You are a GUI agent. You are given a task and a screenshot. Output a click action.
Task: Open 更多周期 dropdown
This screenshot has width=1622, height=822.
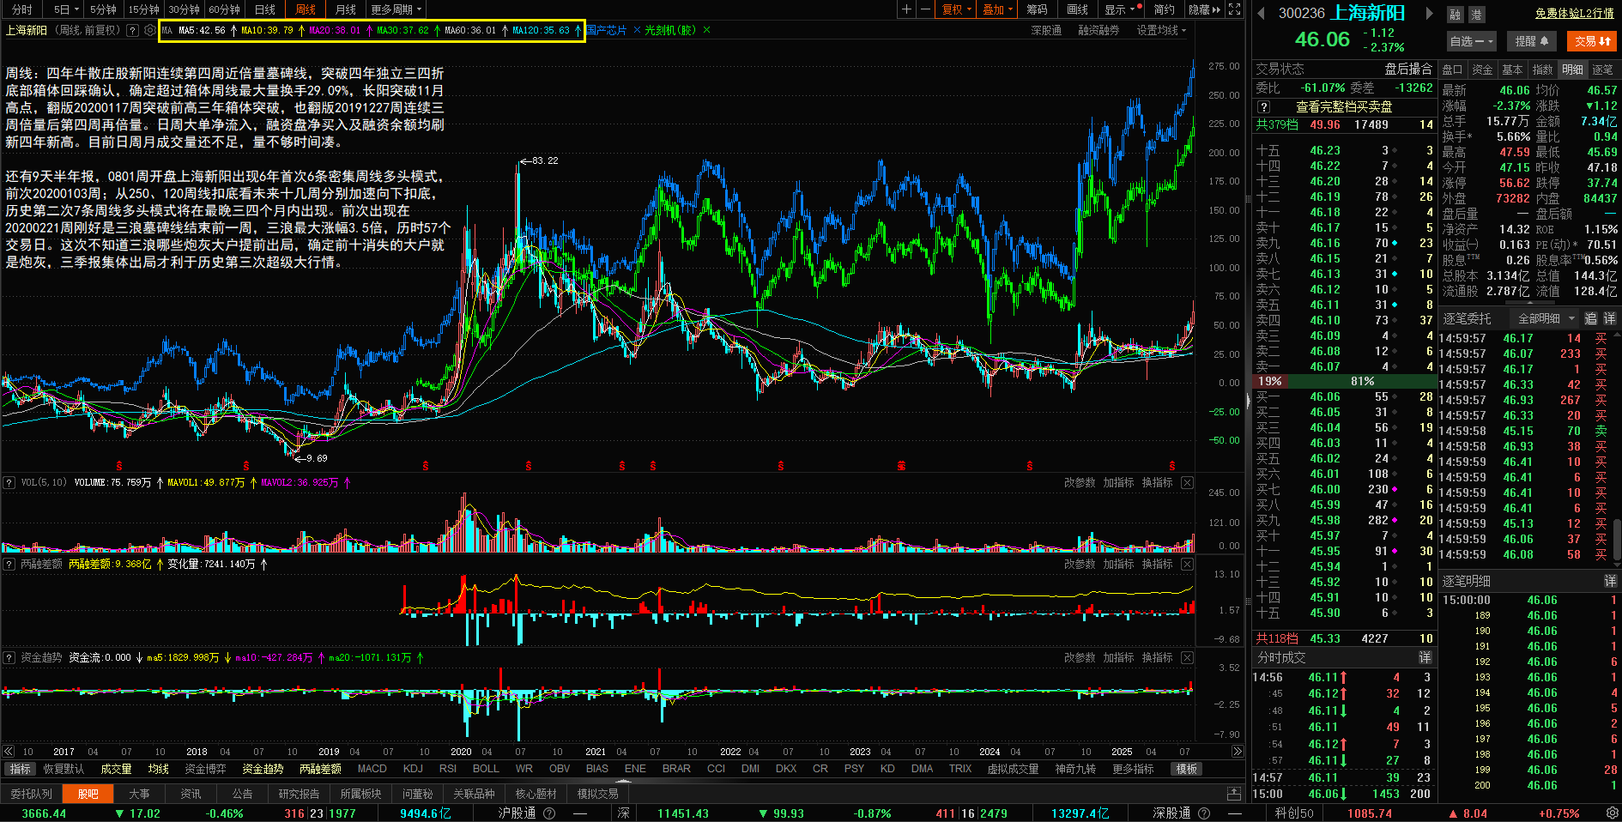[x=396, y=9]
